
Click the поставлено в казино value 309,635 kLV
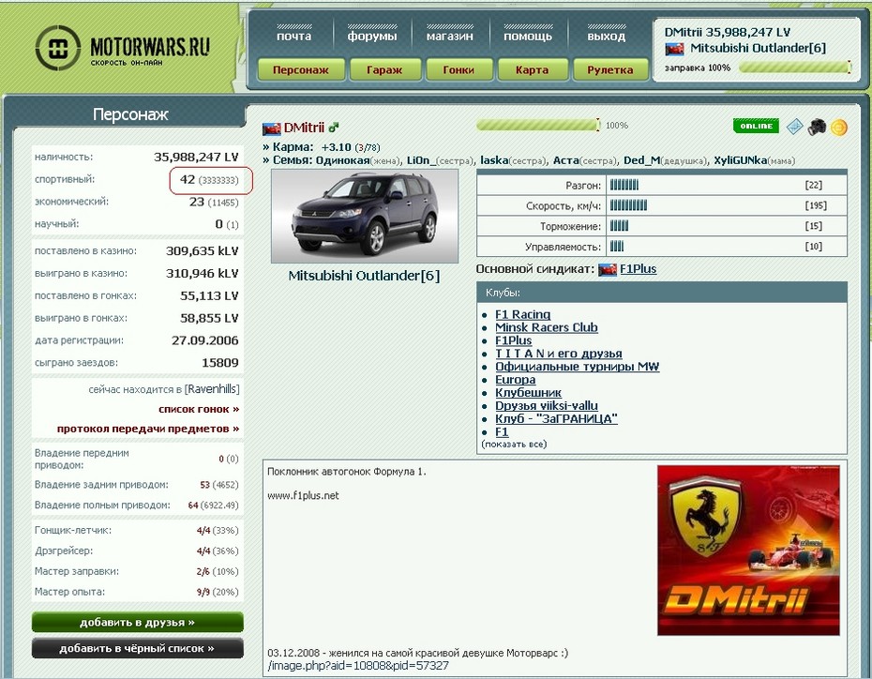pos(202,250)
